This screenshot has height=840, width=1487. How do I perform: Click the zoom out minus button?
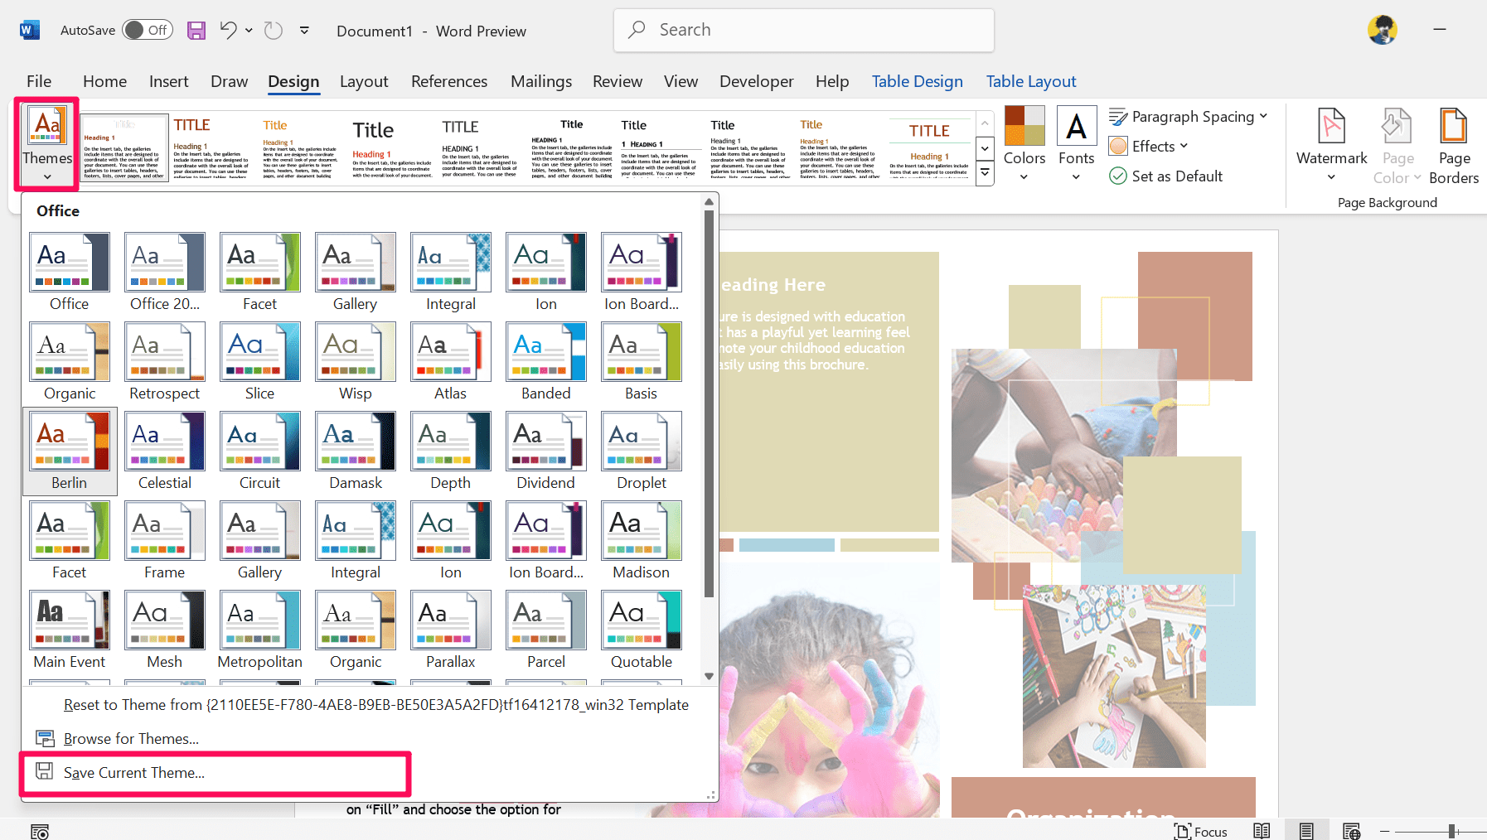coord(1384,831)
